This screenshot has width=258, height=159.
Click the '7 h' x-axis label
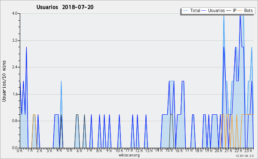click(x=89, y=150)
